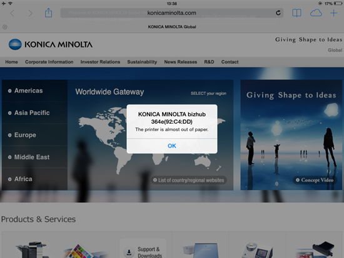This screenshot has height=258, width=344.
Task: Open the Share sheet icon
Action: (x=48, y=12)
